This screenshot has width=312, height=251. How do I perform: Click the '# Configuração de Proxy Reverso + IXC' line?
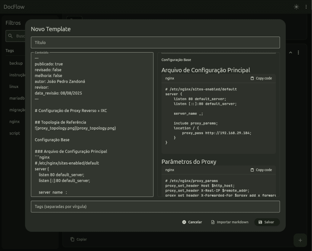tap(71, 110)
